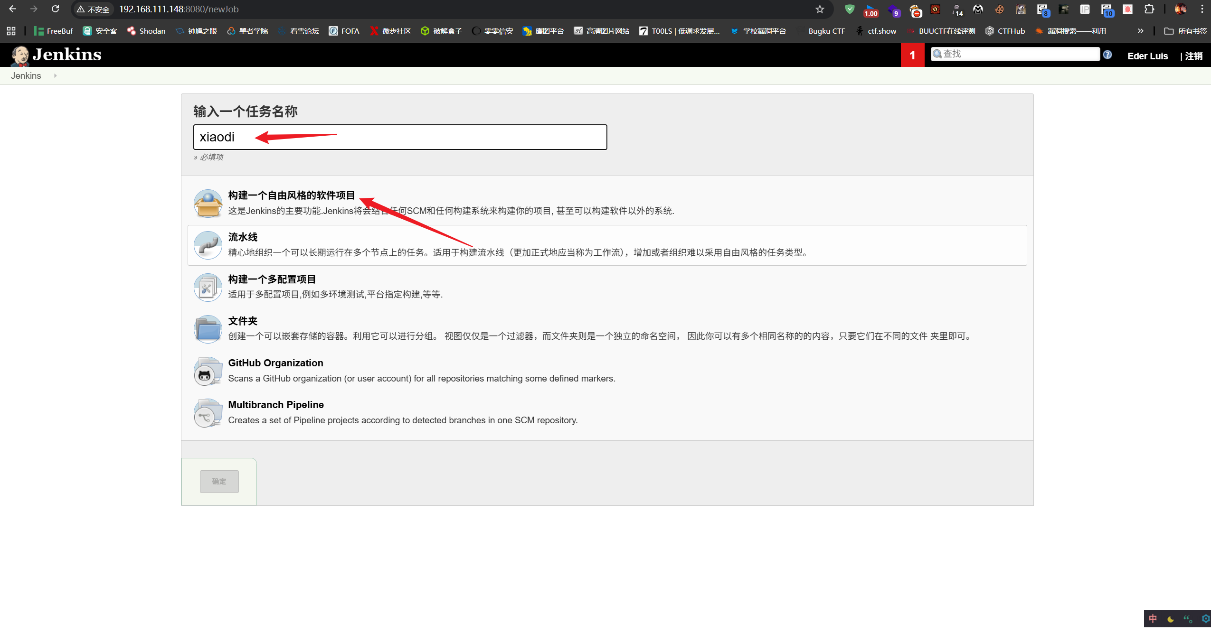Open the Eder Luis user link
The width and height of the screenshot is (1211, 633).
(1147, 56)
